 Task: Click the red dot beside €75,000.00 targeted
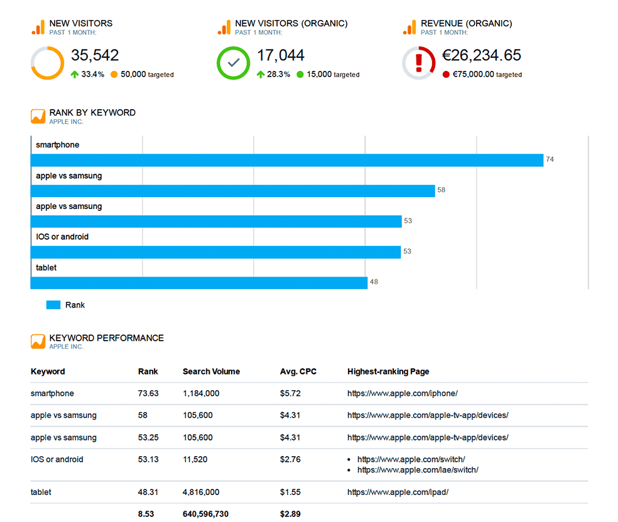pyautogui.click(x=446, y=75)
